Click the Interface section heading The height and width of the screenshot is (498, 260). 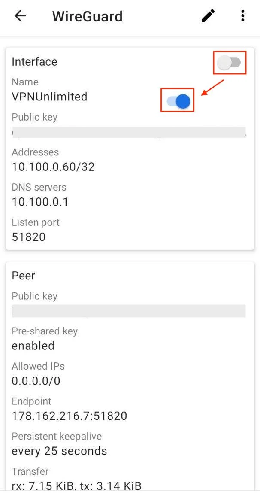click(34, 62)
